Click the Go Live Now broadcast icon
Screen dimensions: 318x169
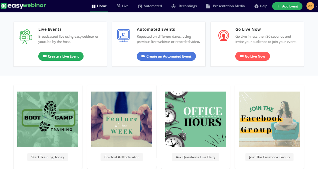tap(224, 35)
